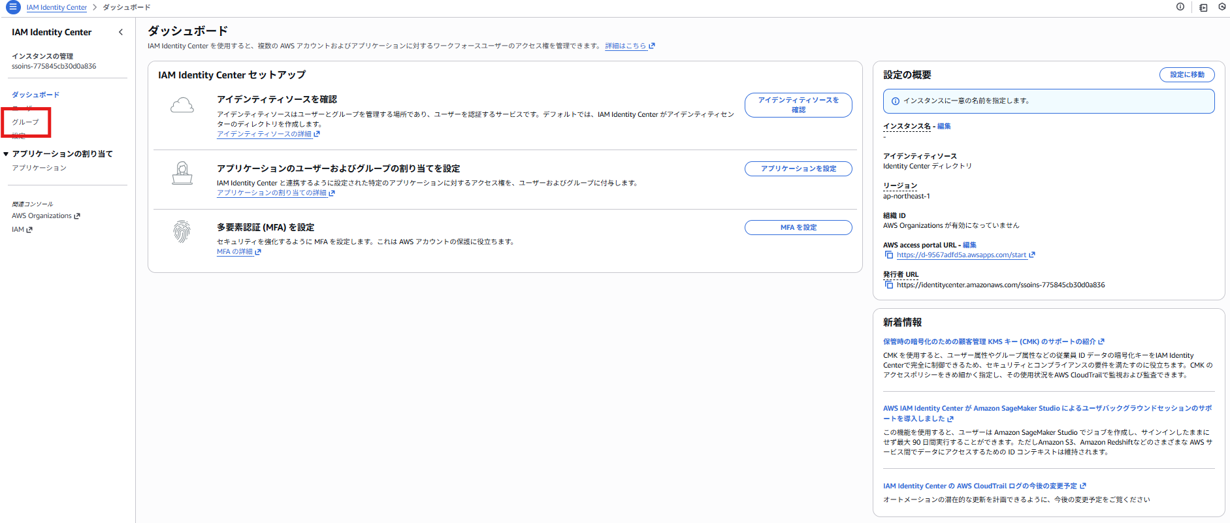Screen dimensions: 1230x523
Task: Open the グループ navigation item
Action: click(x=25, y=122)
